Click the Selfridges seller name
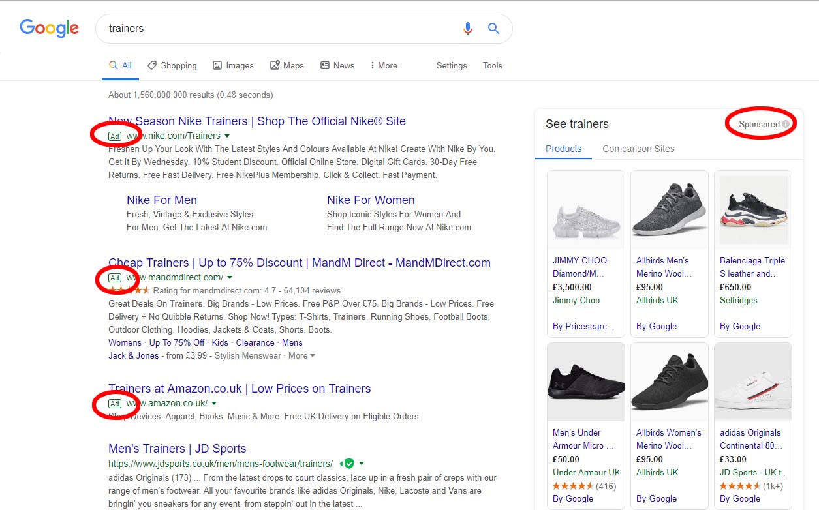The width and height of the screenshot is (819, 510). tap(739, 300)
